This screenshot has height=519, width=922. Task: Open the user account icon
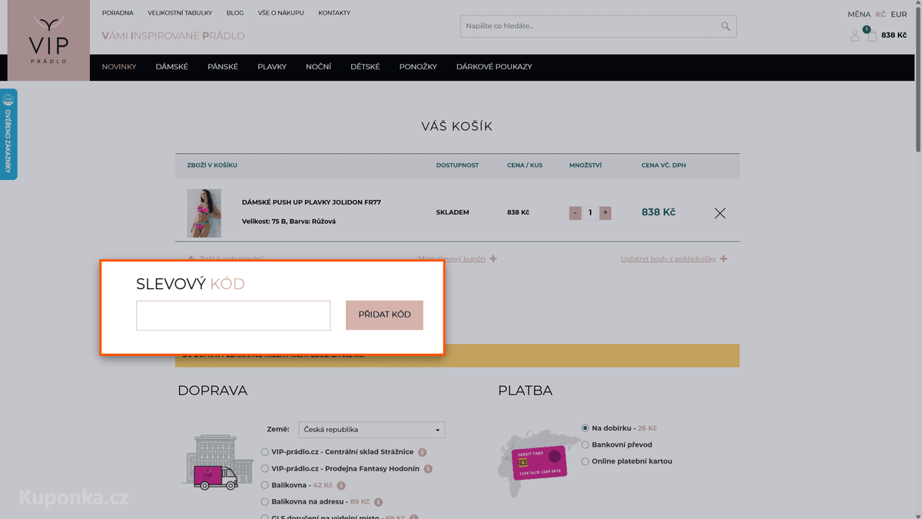(854, 35)
